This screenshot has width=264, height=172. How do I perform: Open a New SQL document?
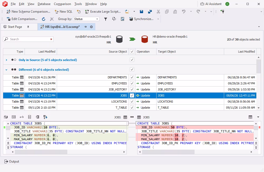(x=63, y=12)
